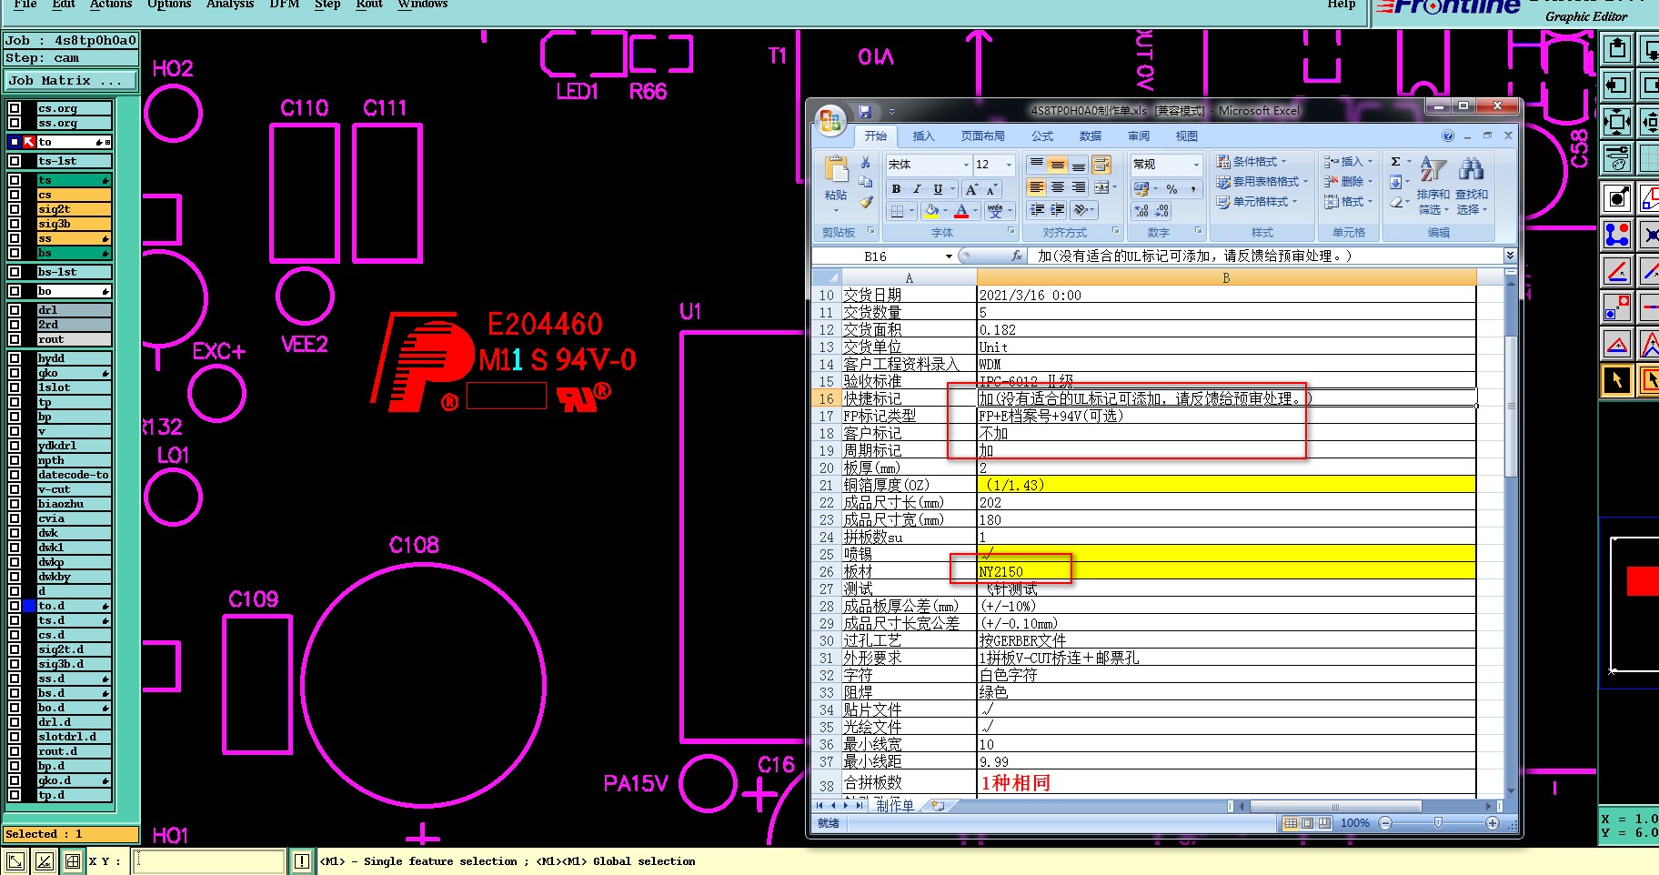1659x875 pixels.
Task: Toggle display checkbox for bs-1st layer
Action: tap(15, 272)
